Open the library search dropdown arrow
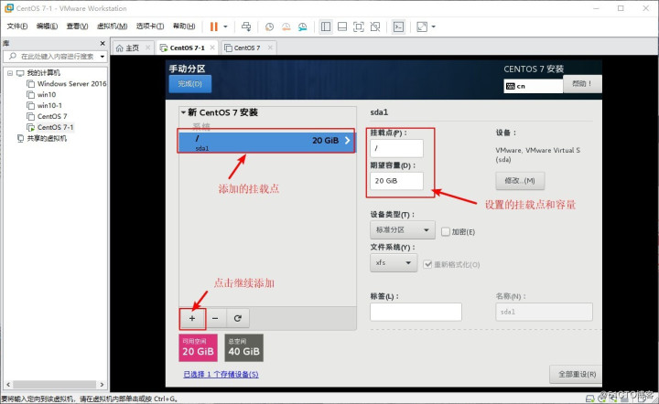The width and height of the screenshot is (659, 404). tap(103, 57)
